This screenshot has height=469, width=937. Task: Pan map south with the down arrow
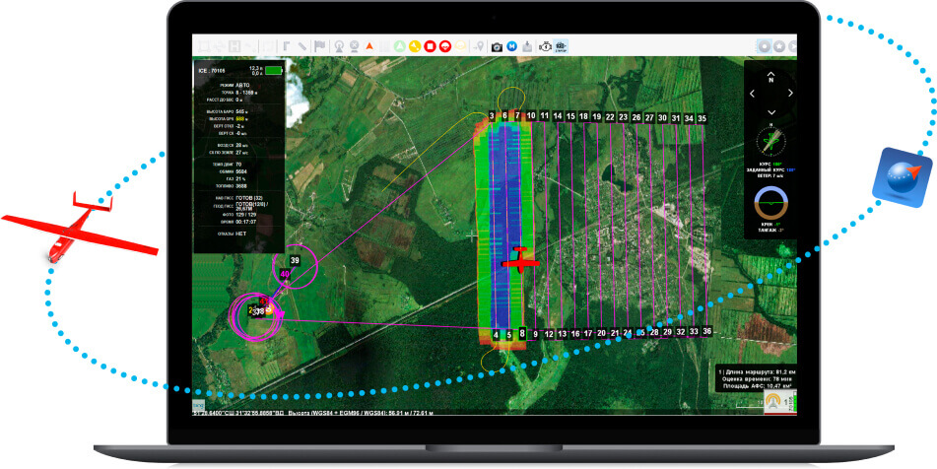[x=770, y=111]
